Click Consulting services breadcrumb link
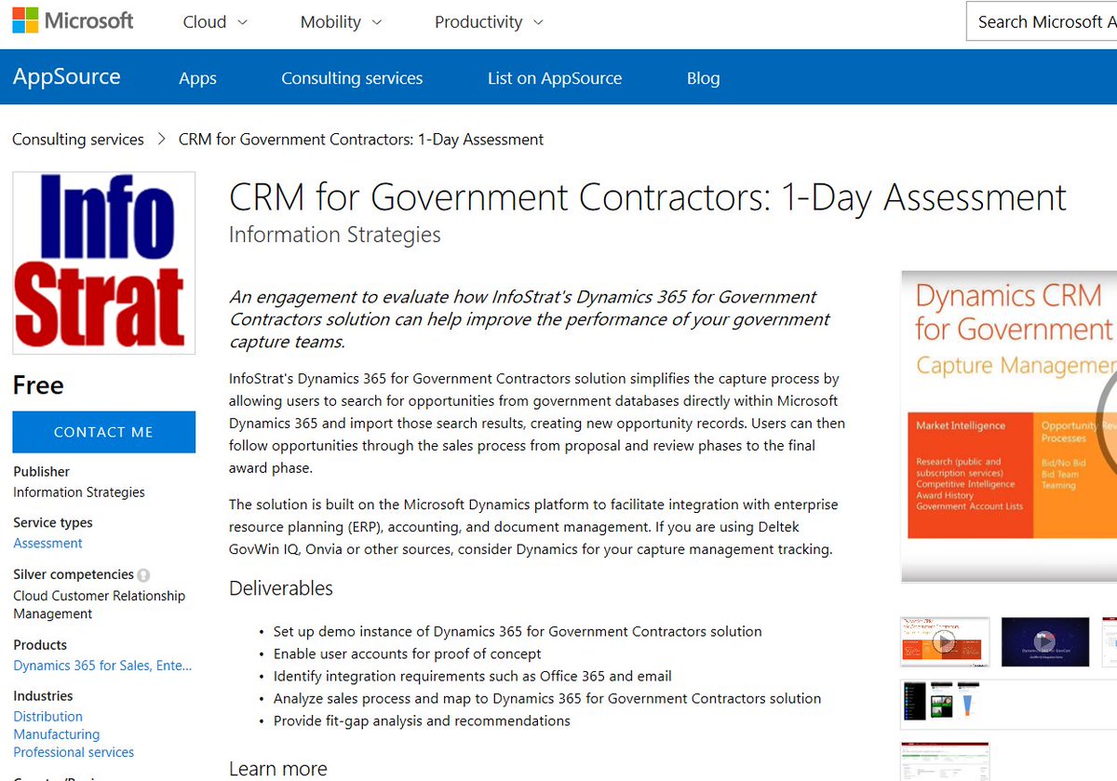This screenshot has width=1117, height=781. 78,140
